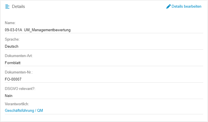Open the 'Geschäftsführung / QM' responsible link
This screenshot has width=208, height=122.
[x=24, y=110]
